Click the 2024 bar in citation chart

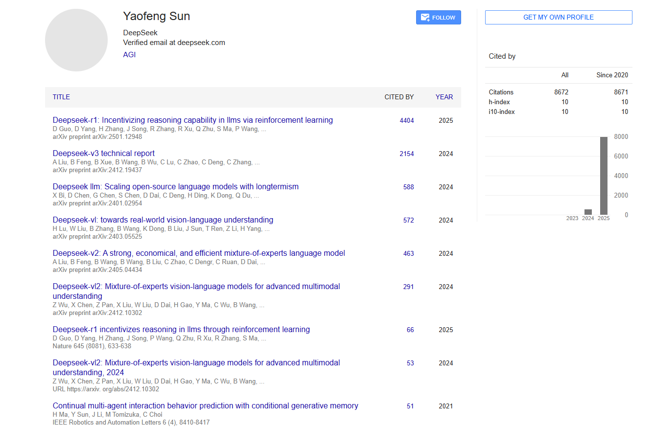pyautogui.click(x=588, y=212)
